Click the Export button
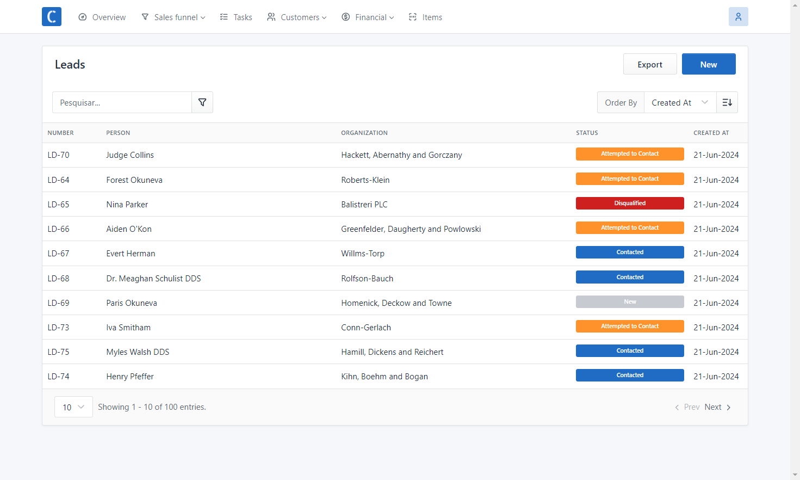 click(x=650, y=64)
